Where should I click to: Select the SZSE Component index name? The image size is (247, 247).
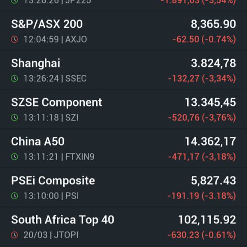(x=56, y=102)
